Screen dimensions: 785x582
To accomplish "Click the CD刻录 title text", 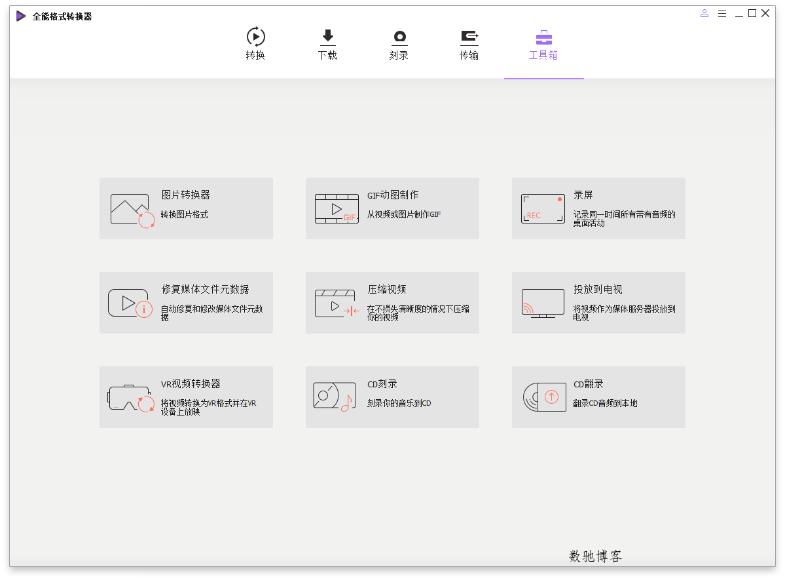I will click(x=382, y=383).
